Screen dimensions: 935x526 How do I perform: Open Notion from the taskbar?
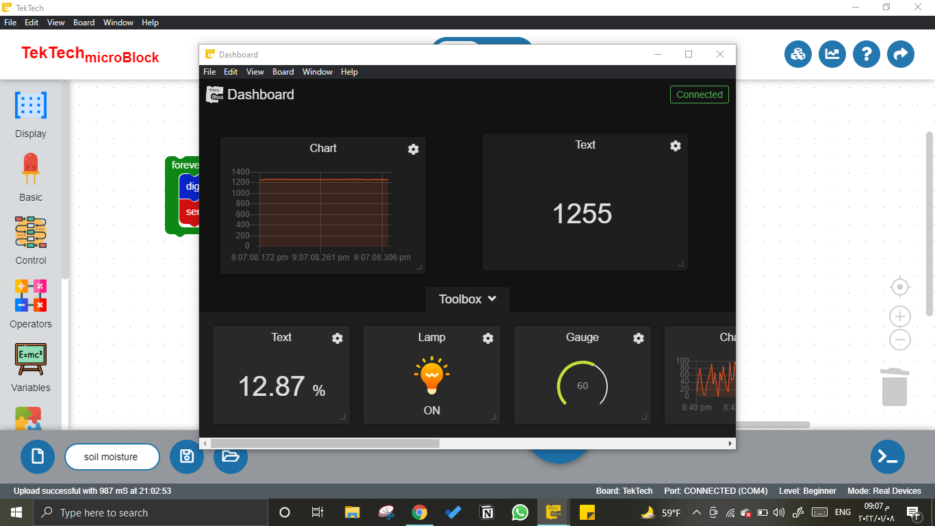point(487,512)
